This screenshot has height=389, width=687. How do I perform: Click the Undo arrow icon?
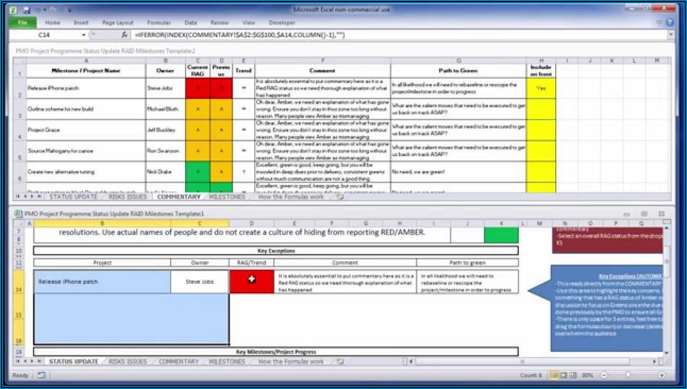pos(37,10)
